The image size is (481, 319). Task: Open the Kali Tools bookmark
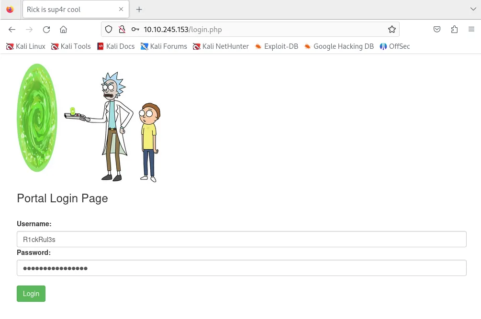pos(71,46)
